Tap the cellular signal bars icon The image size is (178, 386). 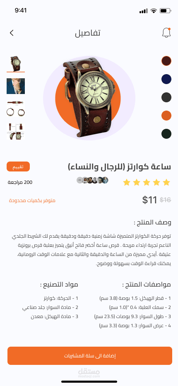tap(144, 11)
